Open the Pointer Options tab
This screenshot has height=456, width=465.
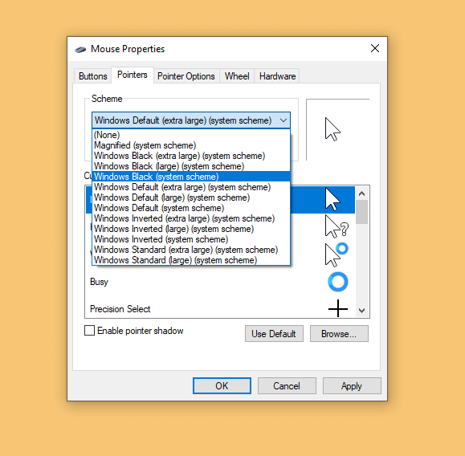[186, 76]
